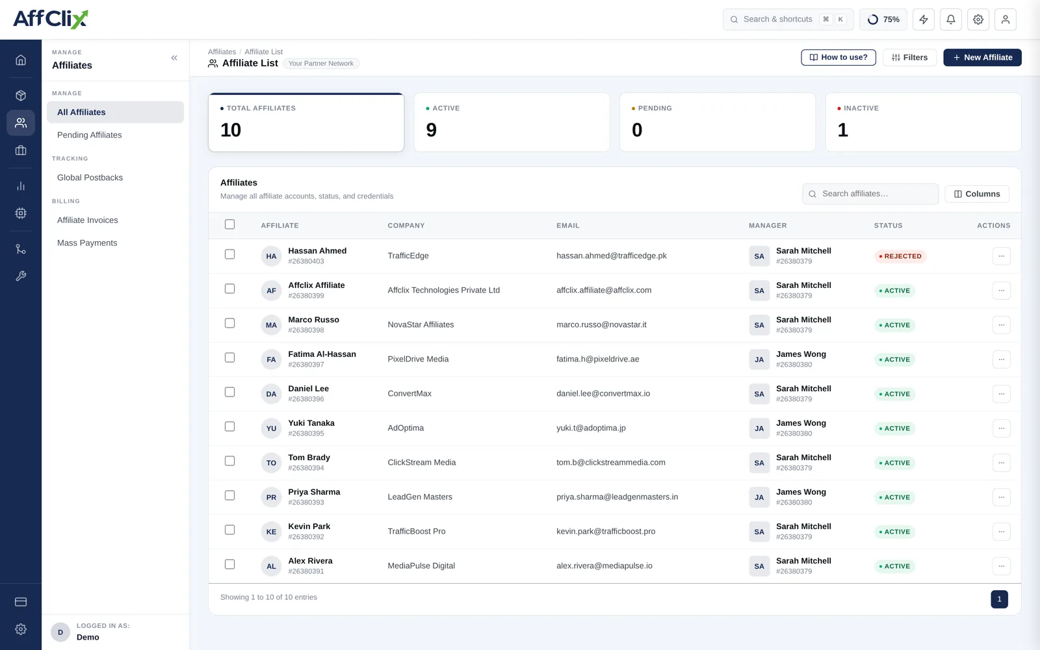
Task: Open actions menu for Yuki Tanaka
Action: click(1002, 428)
